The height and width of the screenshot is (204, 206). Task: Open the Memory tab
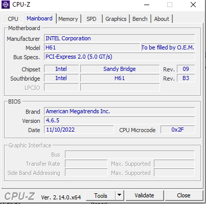coord(68,19)
